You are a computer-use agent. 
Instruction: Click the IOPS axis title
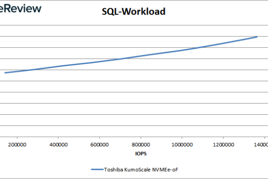(x=141, y=153)
